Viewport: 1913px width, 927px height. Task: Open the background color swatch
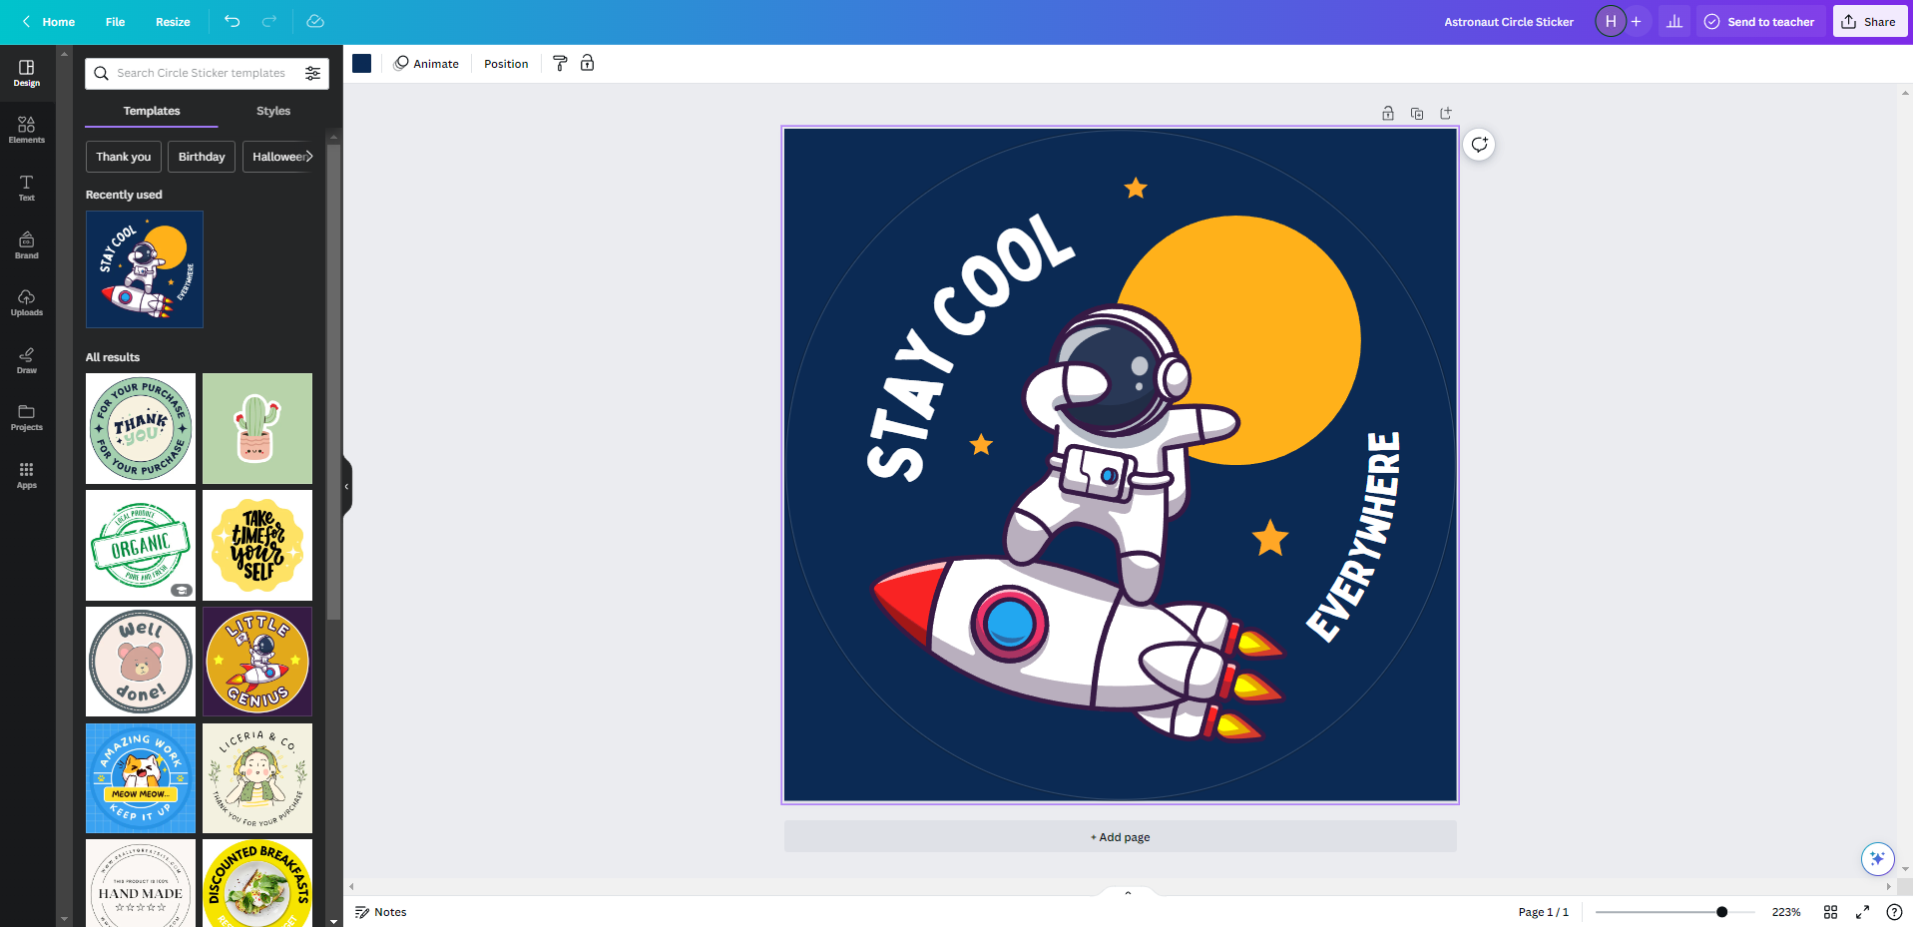[361, 63]
